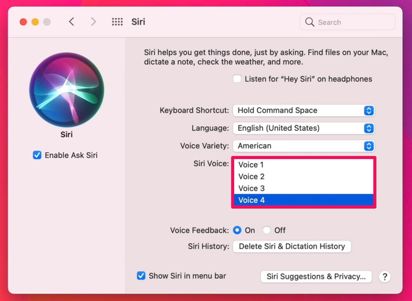Click the red close window button
Image resolution: width=412 pixels, height=301 pixels.
[24, 22]
